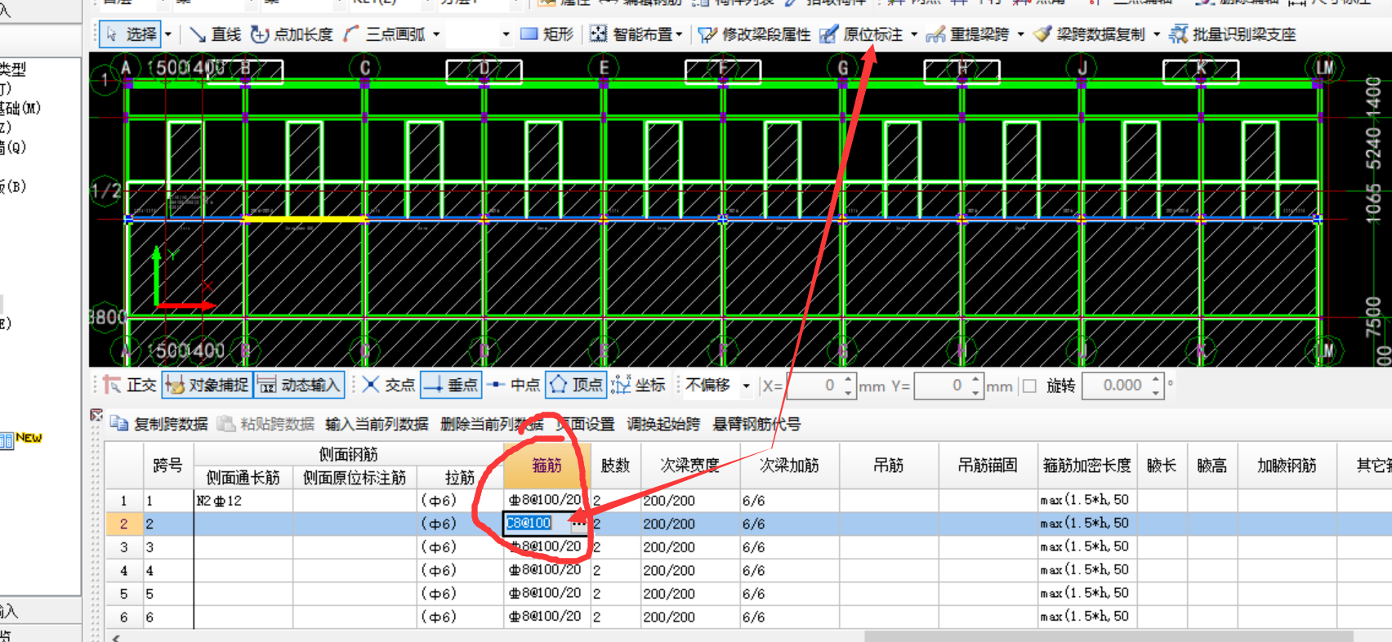Select the 侧面通长筋 column header
1392x642 pixels.
[x=243, y=478]
